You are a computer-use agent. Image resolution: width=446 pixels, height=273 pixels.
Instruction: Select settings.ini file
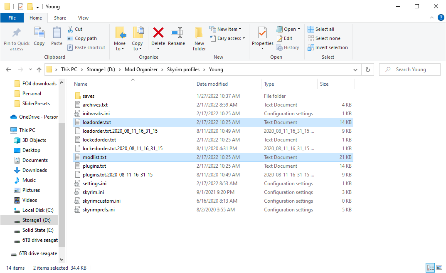pos(94,184)
